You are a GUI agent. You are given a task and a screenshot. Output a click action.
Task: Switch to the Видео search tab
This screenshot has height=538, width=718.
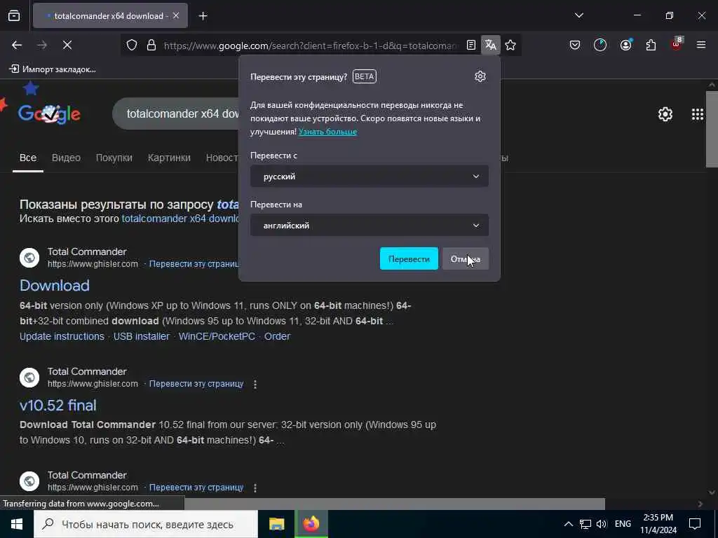click(x=66, y=158)
